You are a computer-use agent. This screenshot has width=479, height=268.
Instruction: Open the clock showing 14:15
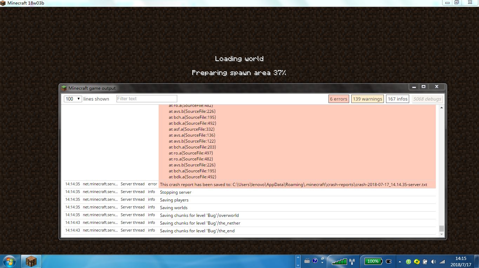[460, 261]
